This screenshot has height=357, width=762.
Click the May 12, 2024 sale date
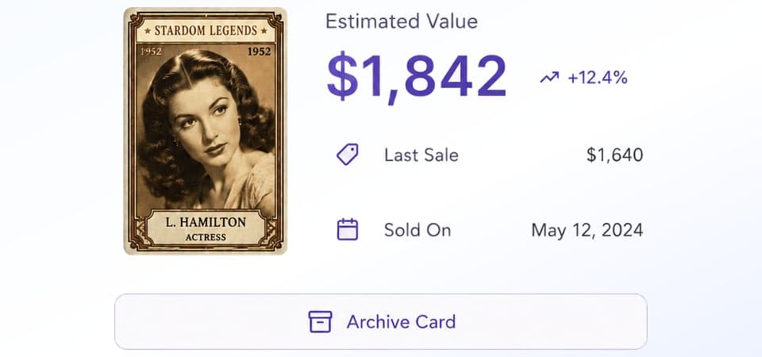coord(587,230)
